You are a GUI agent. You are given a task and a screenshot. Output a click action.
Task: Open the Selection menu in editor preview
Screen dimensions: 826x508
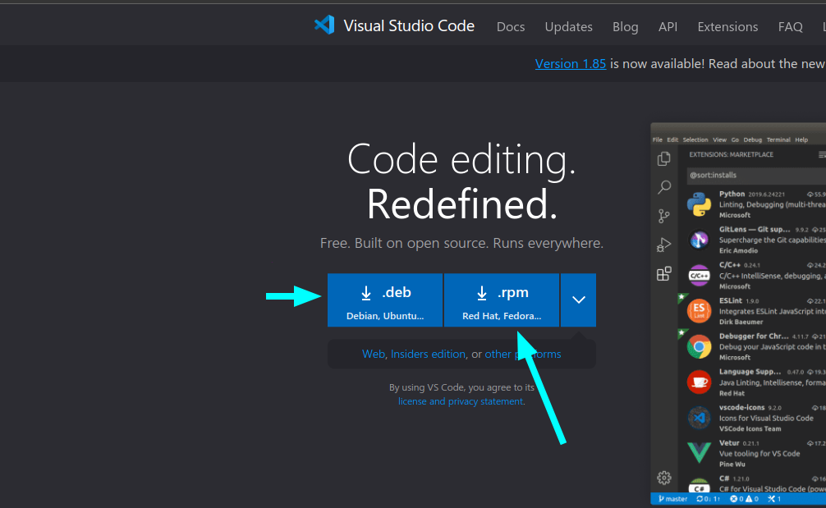click(x=695, y=140)
